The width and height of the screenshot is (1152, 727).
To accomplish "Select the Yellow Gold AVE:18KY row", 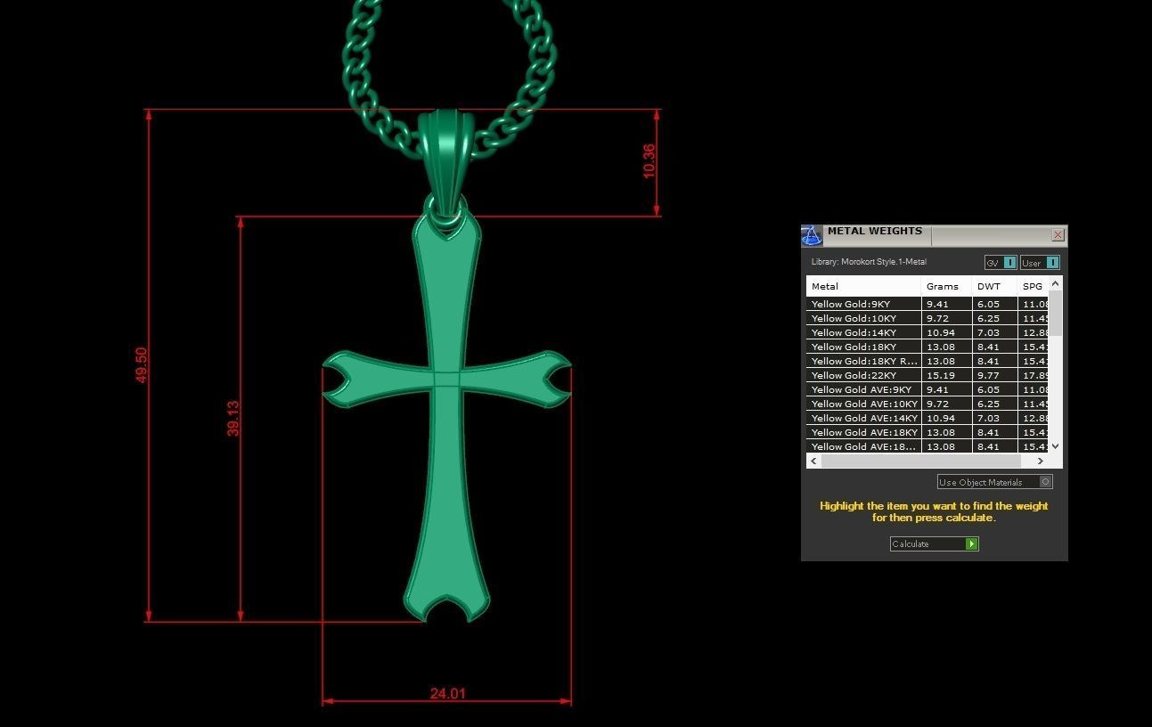I will click(x=927, y=432).
